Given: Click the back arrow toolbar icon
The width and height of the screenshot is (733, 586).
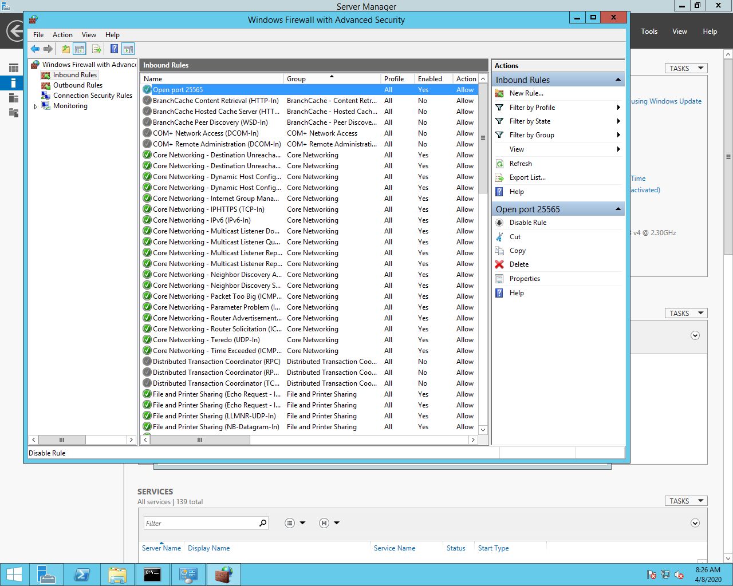Looking at the screenshot, I should coord(35,49).
